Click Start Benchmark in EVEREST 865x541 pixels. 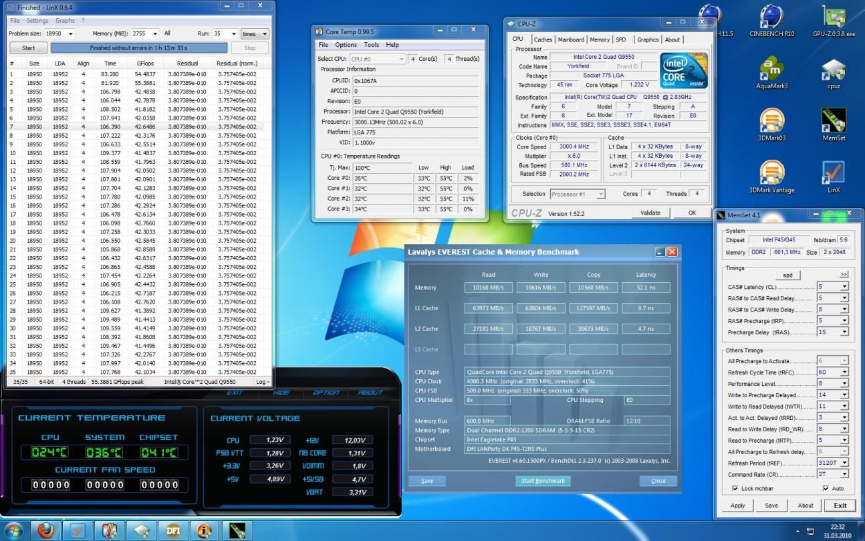coord(543,481)
